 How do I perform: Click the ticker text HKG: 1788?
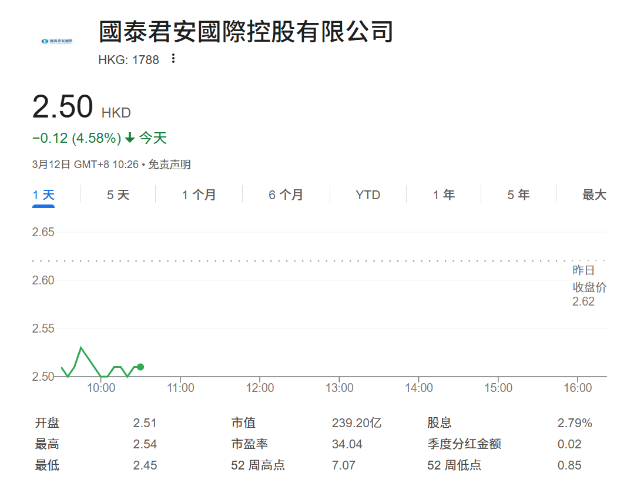point(129,60)
